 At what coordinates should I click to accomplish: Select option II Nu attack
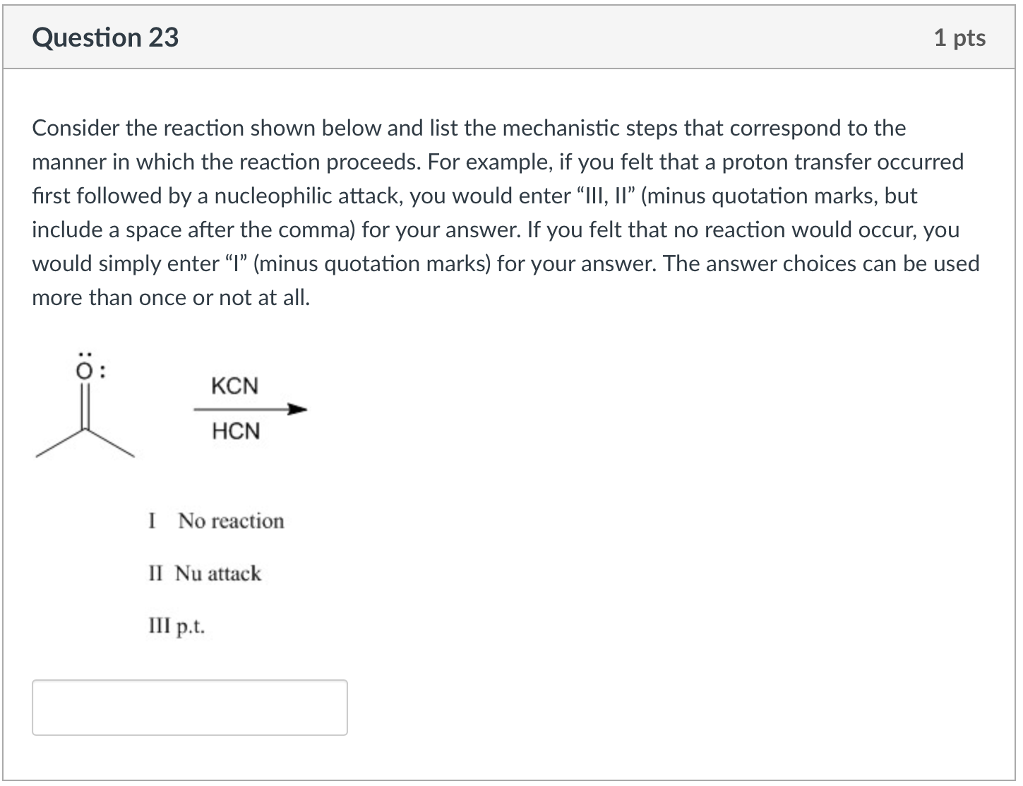tap(205, 573)
